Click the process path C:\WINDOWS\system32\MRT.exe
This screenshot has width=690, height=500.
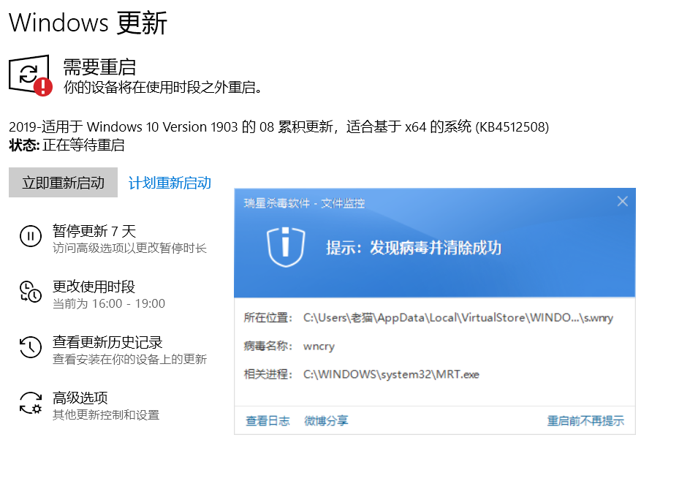click(x=391, y=374)
